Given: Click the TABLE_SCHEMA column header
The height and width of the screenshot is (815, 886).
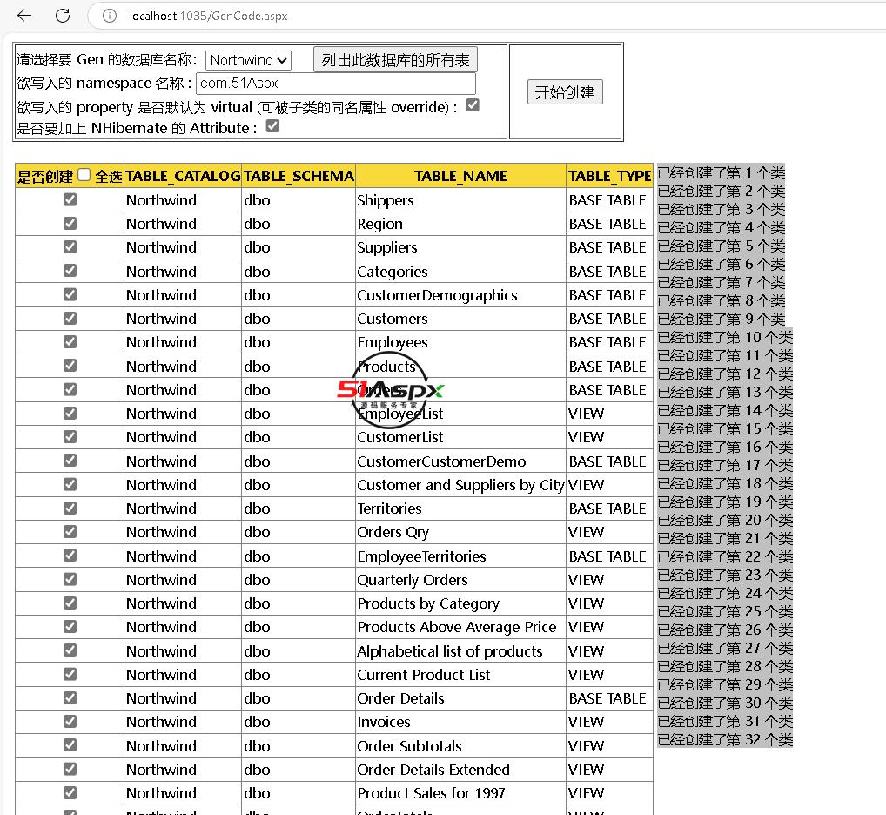Looking at the screenshot, I should tap(299, 177).
